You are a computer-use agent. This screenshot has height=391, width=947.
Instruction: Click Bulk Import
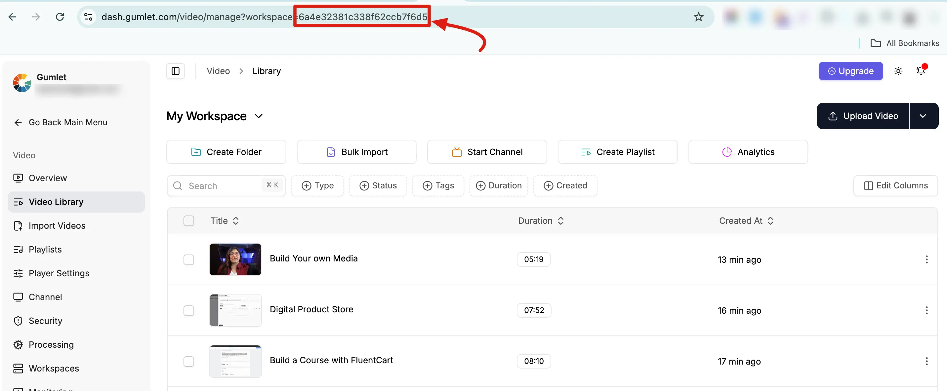[356, 152]
